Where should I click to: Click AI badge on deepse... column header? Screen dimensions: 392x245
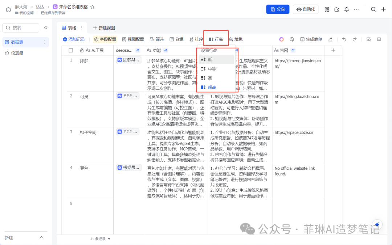[138, 50]
